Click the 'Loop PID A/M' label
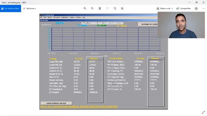This screenshot has width=207, height=116. tap(56, 62)
